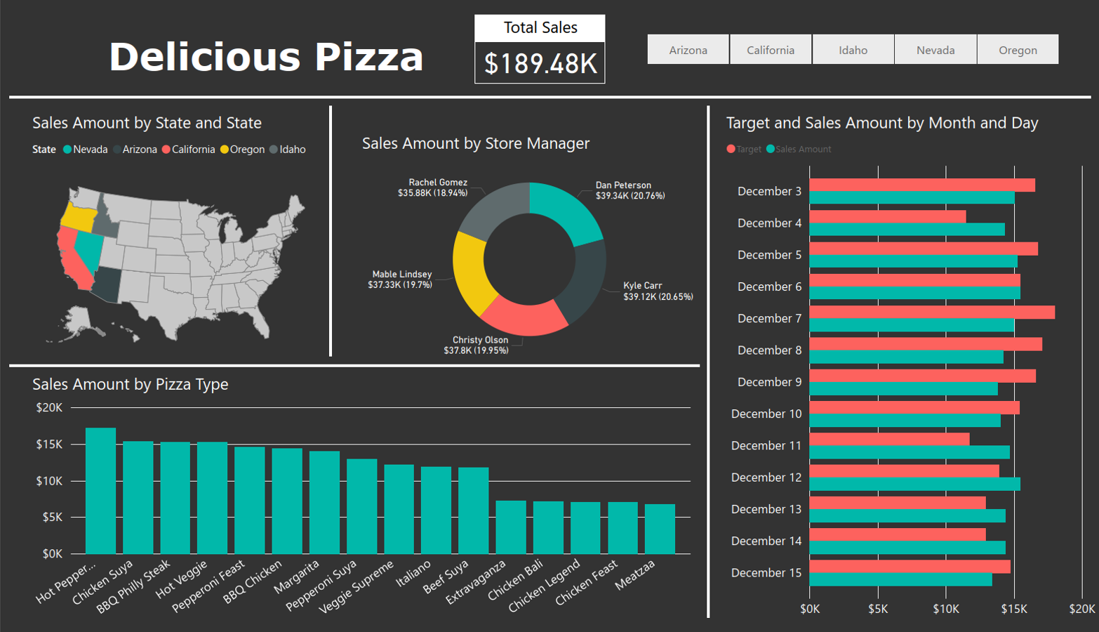1099x632 pixels.
Task: Select the Nevada slicer button
Action: click(x=935, y=50)
